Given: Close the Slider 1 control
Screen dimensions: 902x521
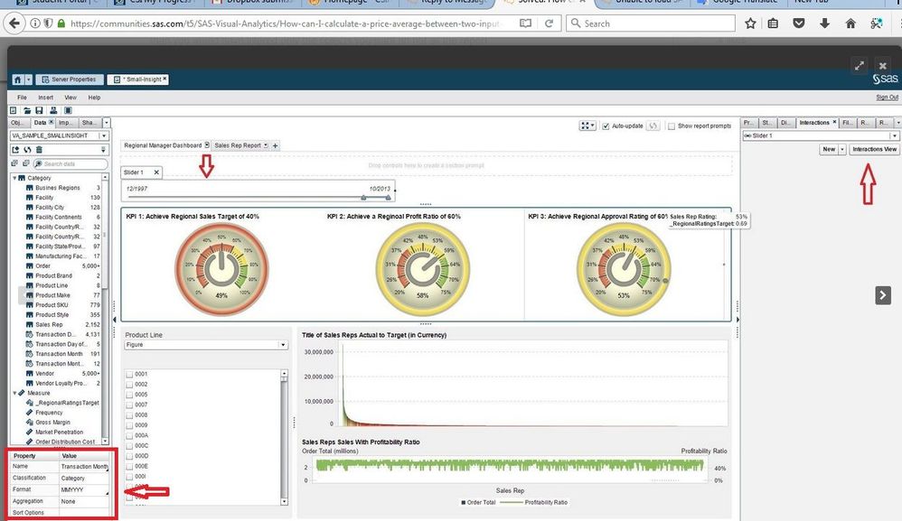Looking at the screenshot, I should point(155,172).
